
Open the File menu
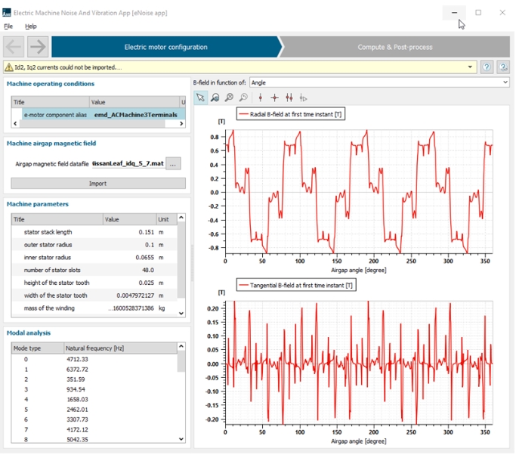(x=8, y=26)
